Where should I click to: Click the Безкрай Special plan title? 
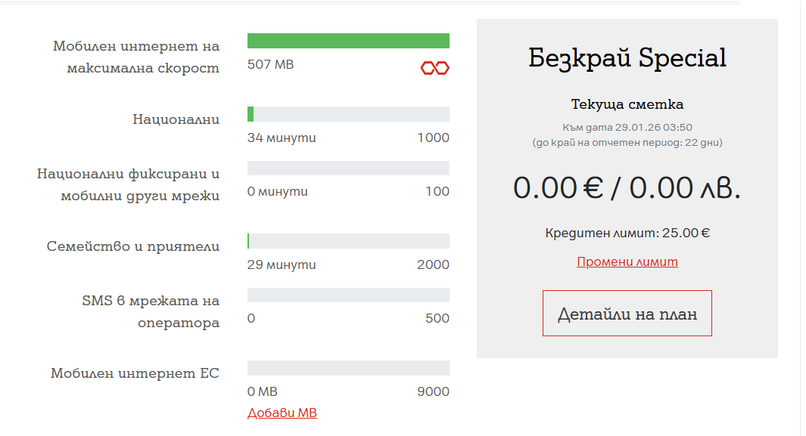pos(627,58)
